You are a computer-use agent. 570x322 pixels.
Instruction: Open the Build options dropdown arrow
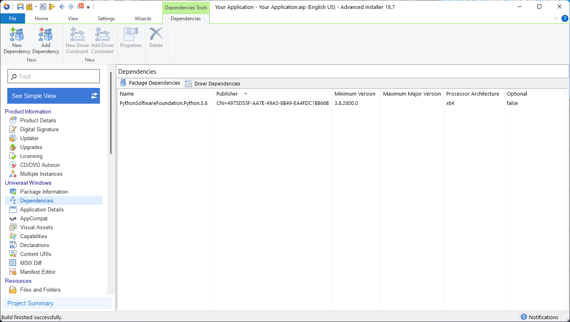[36, 7]
